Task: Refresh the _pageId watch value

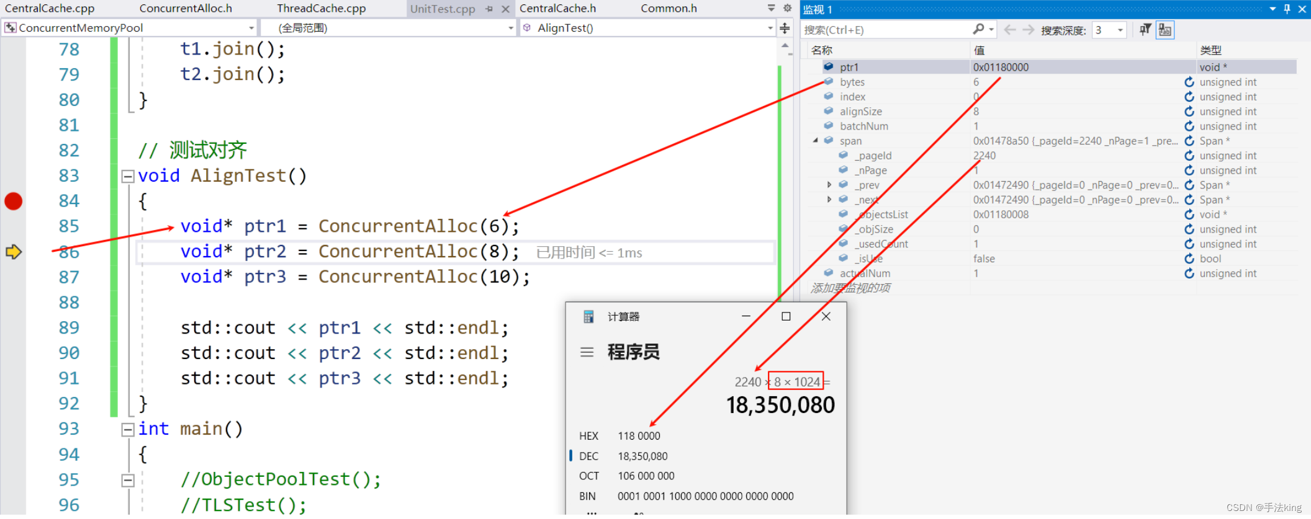Action: tap(1189, 156)
